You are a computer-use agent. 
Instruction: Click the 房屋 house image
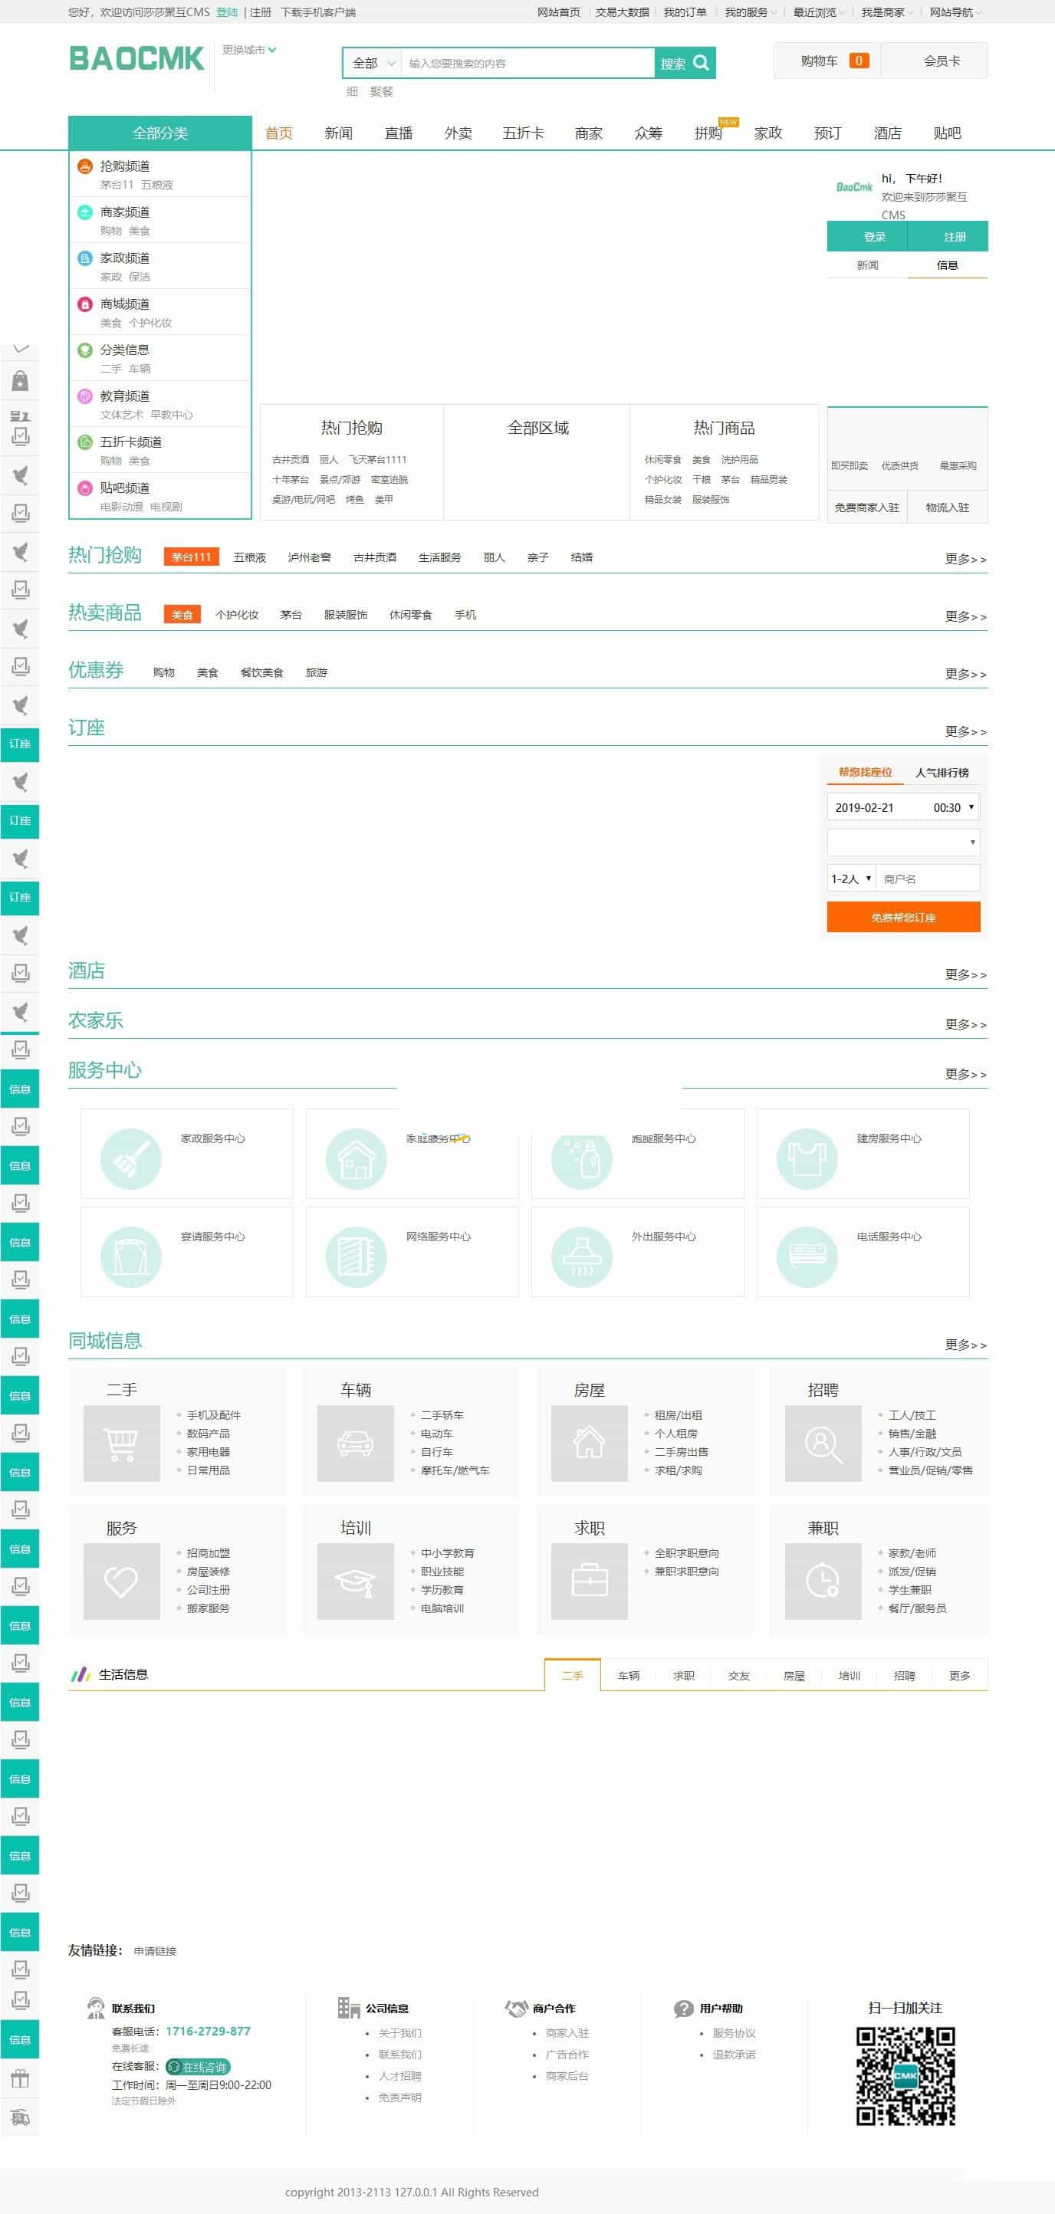[x=589, y=1443]
